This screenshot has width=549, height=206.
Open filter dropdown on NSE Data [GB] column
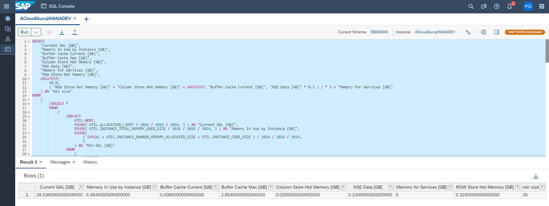click(x=390, y=187)
